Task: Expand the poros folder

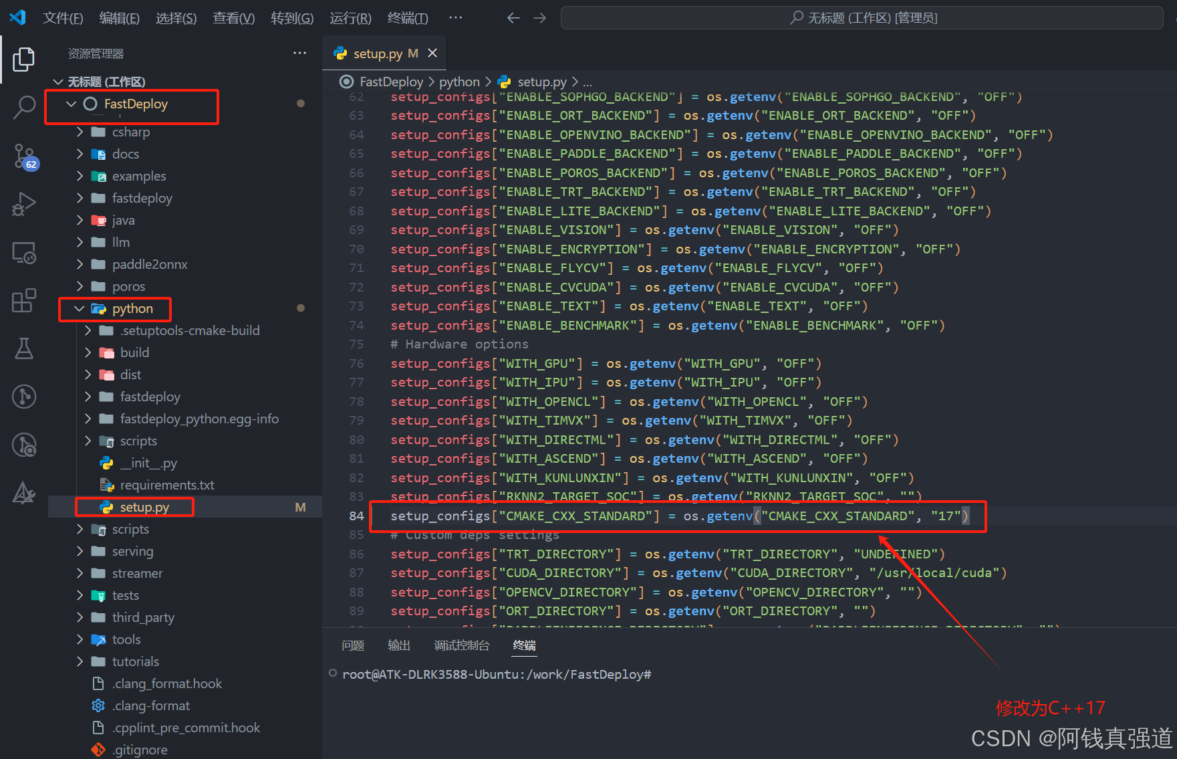Action: click(80, 286)
